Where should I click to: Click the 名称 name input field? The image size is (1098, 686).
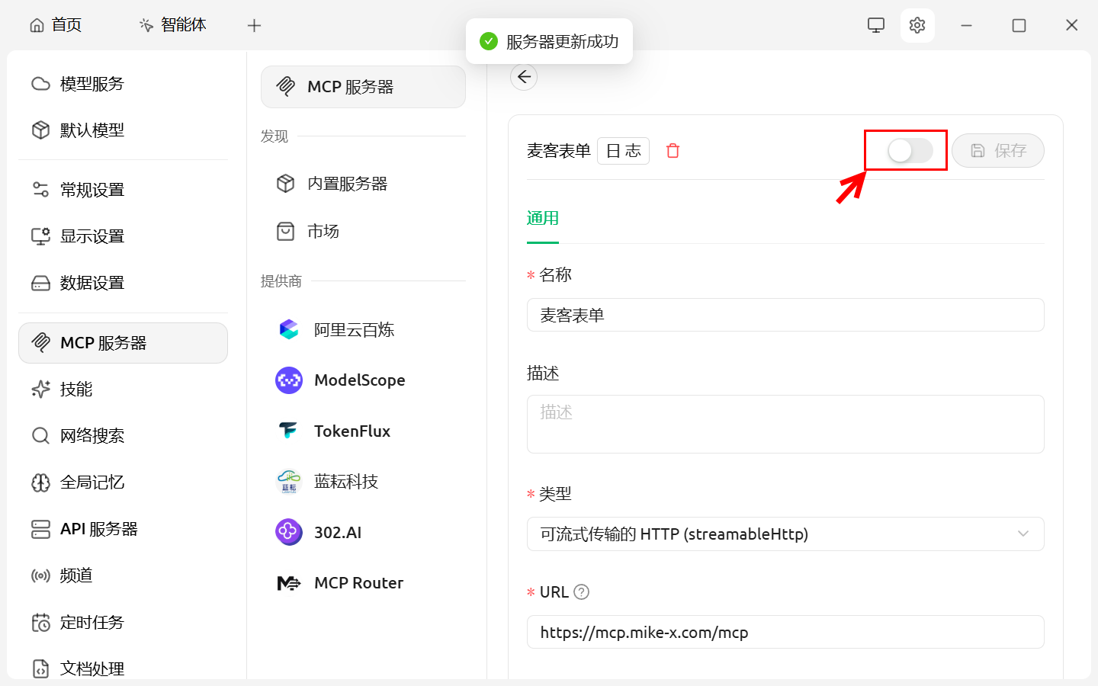tap(785, 316)
